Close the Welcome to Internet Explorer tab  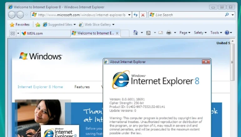point(117,33)
